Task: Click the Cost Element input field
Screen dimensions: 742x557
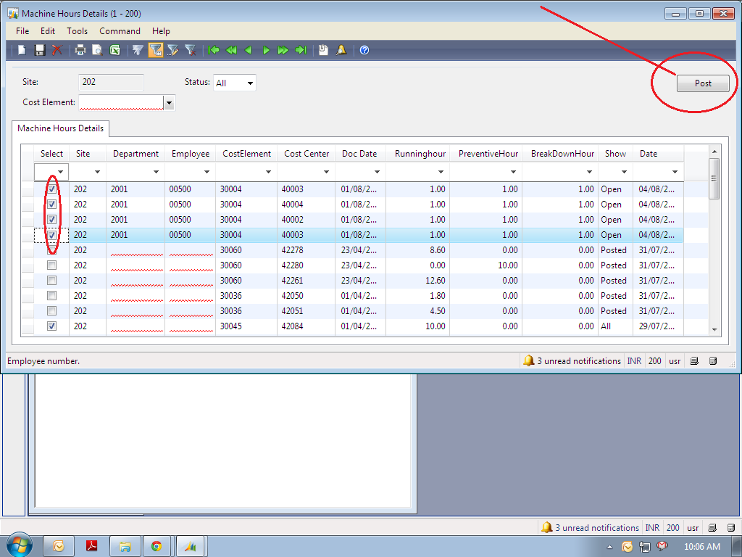Action: tap(121, 102)
